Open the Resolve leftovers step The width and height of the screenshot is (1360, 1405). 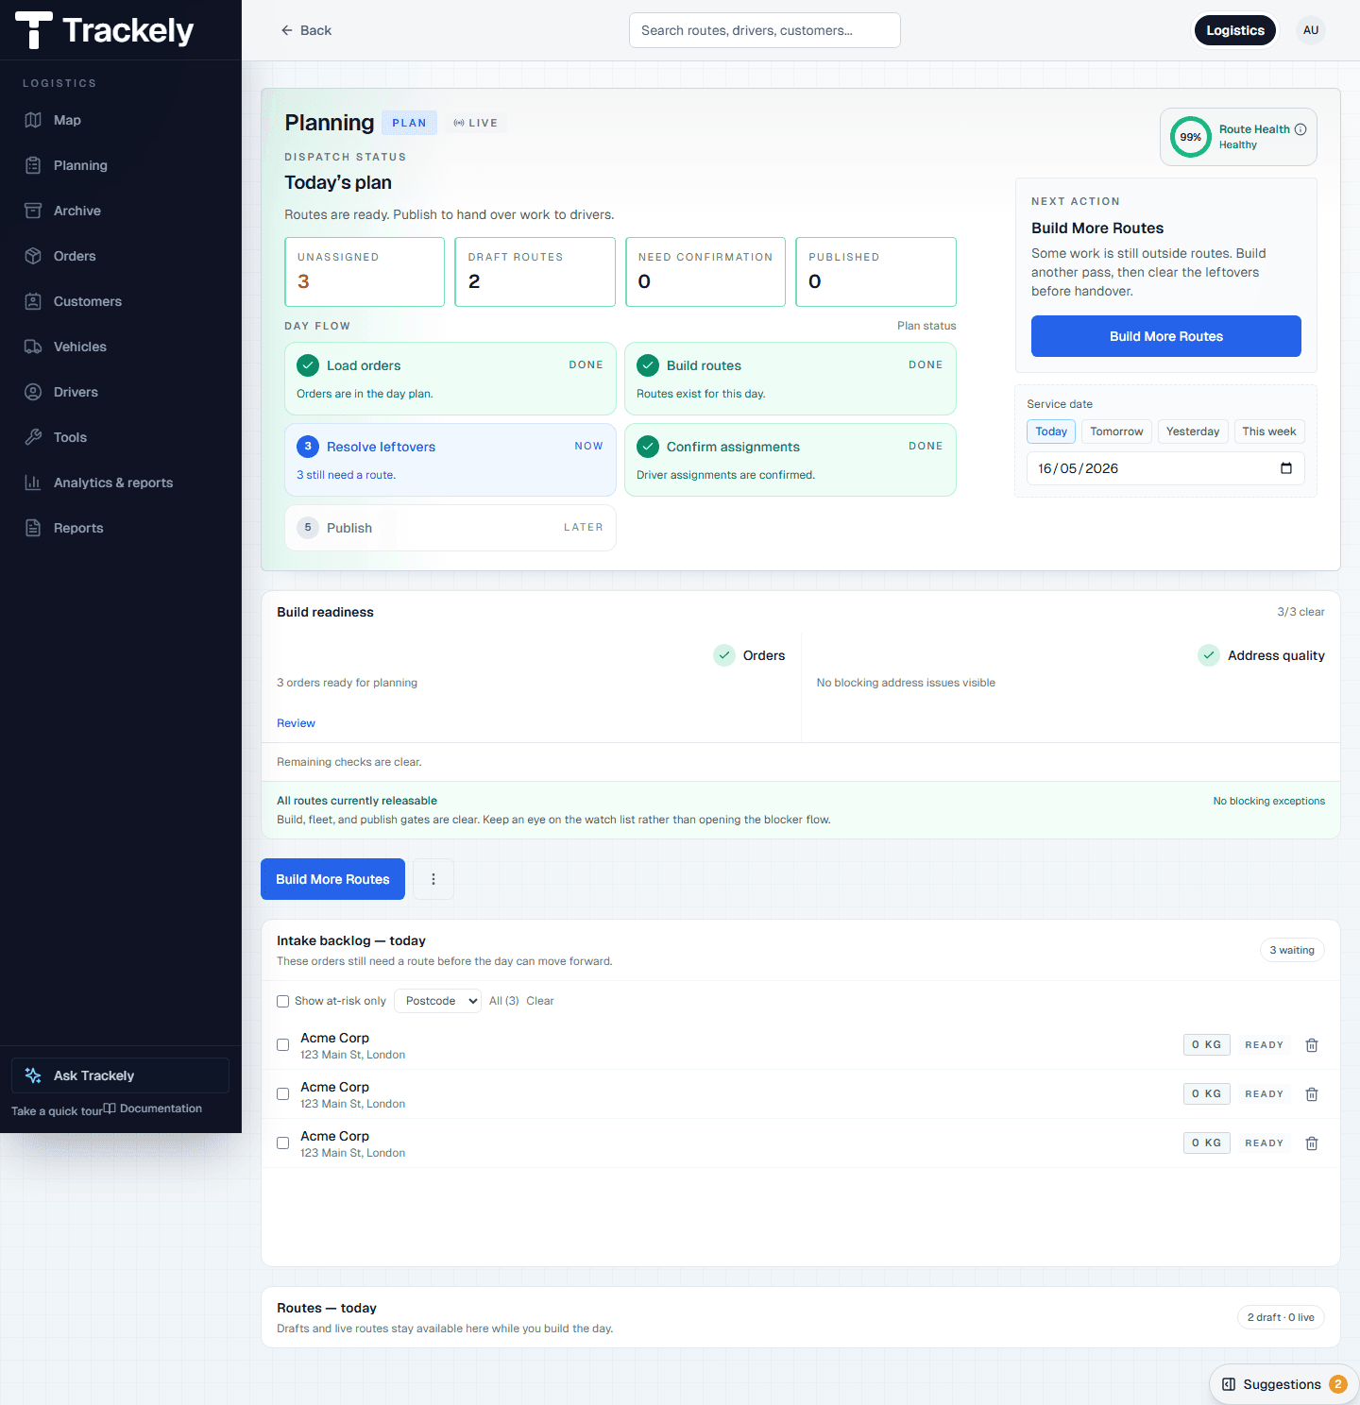point(450,460)
